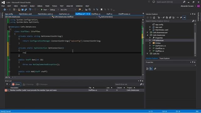Viewport: 201px width, 113px height.
Task: Switch to the Team Explorer tab
Action: (165, 58)
